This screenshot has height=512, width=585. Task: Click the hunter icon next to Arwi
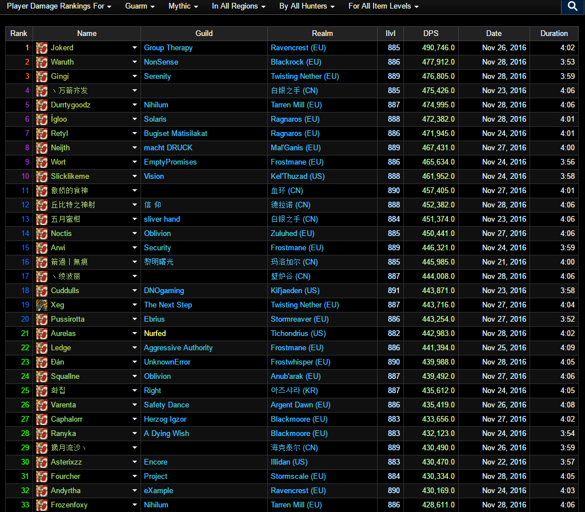point(41,248)
